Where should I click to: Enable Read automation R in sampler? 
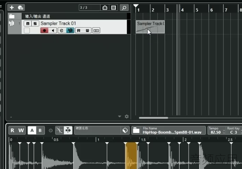pyautogui.click(x=12, y=131)
